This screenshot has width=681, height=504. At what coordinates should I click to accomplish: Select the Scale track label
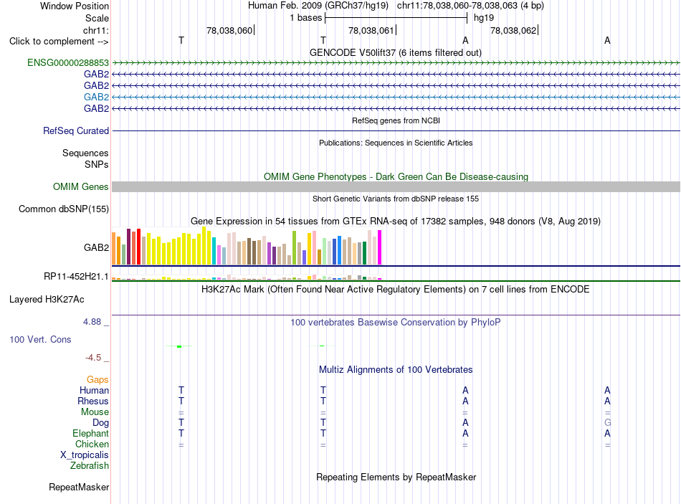(97, 18)
